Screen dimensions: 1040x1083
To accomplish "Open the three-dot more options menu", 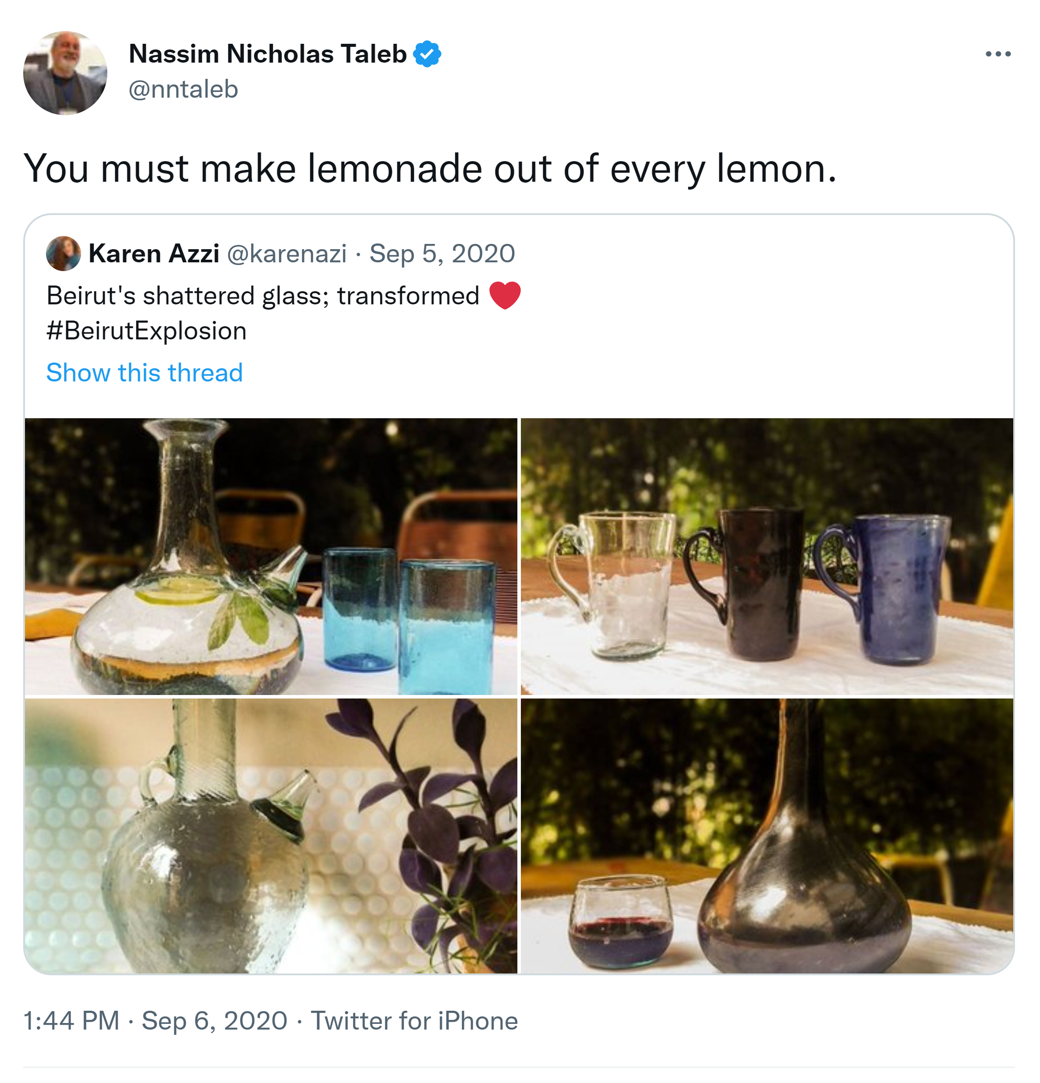I will click(x=998, y=54).
